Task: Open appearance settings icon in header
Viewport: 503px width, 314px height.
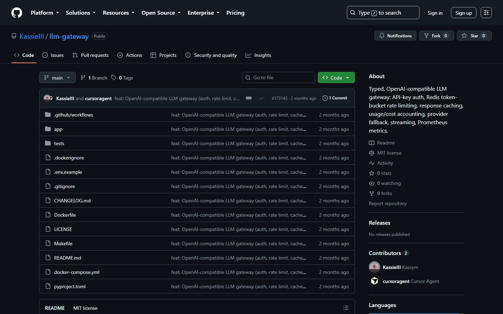Action: click(x=486, y=13)
